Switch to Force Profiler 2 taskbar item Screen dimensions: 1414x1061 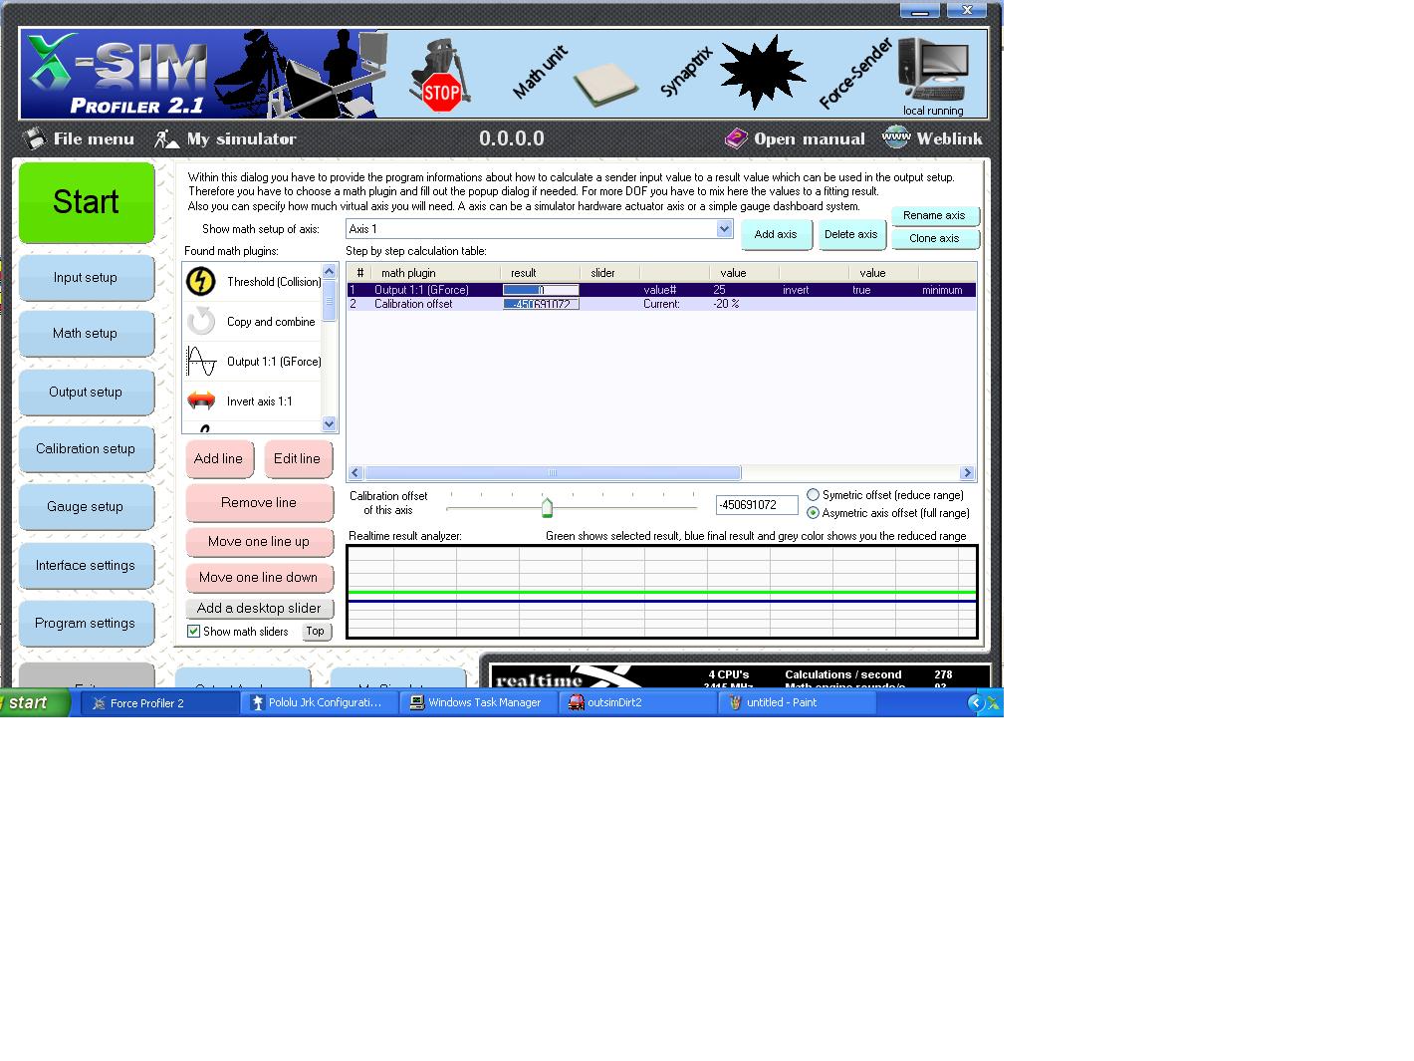click(x=160, y=702)
